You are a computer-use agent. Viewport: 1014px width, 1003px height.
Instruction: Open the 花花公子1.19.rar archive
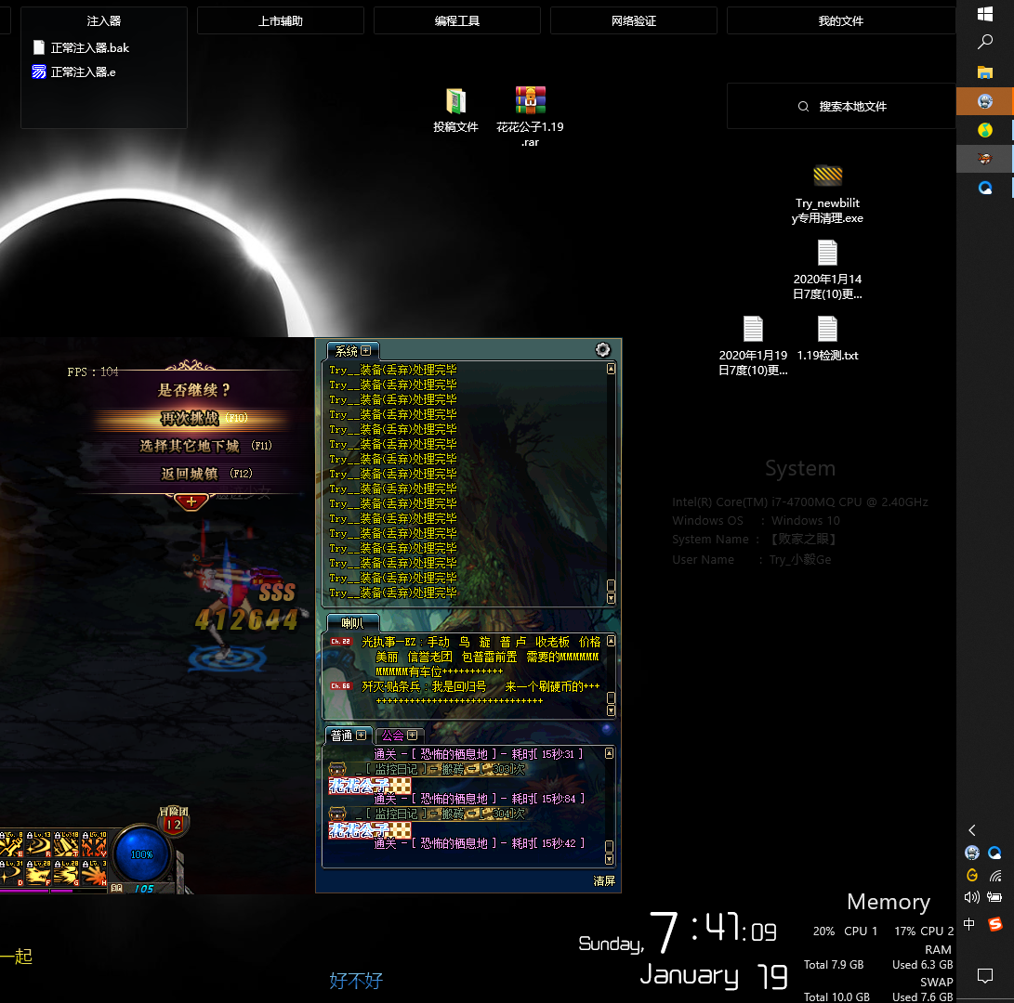[x=530, y=101]
